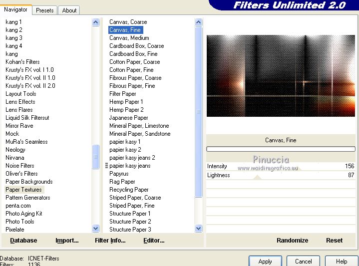This screenshot has width=359, height=266.
Task: Open Help
Action: click(342, 261)
